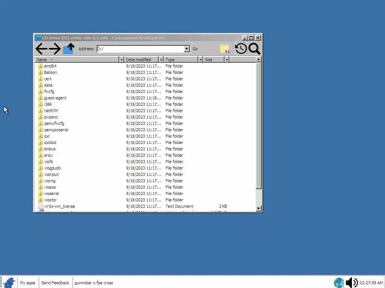Focus the Address input field
This screenshot has height=288, width=385.
(x=141, y=49)
